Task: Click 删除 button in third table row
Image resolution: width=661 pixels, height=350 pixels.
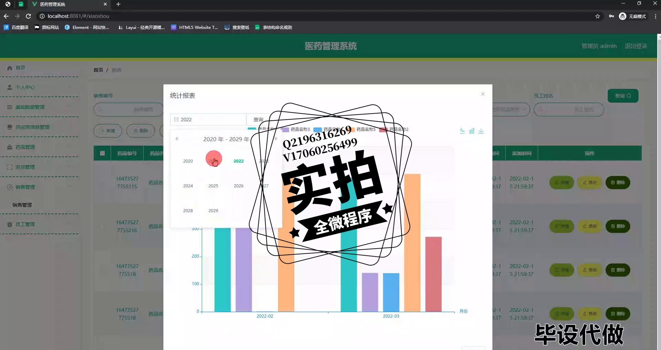Action: (x=618, y=270)
